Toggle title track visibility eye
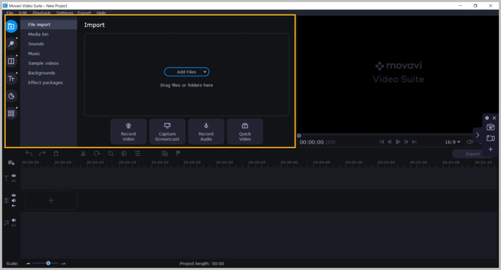 pyautogui.click(x=14, y=176)
